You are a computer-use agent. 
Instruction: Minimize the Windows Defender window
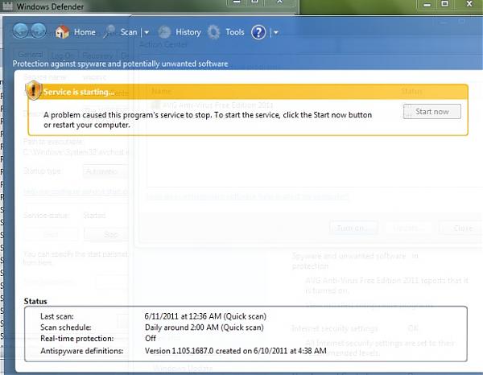(236, 2)
